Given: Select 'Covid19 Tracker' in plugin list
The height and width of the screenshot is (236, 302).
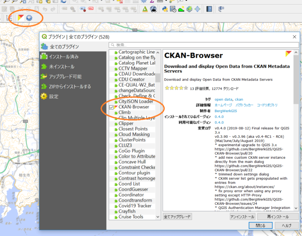Looking at the screenshot, I should pyautogui.click(x=135, y=206).
